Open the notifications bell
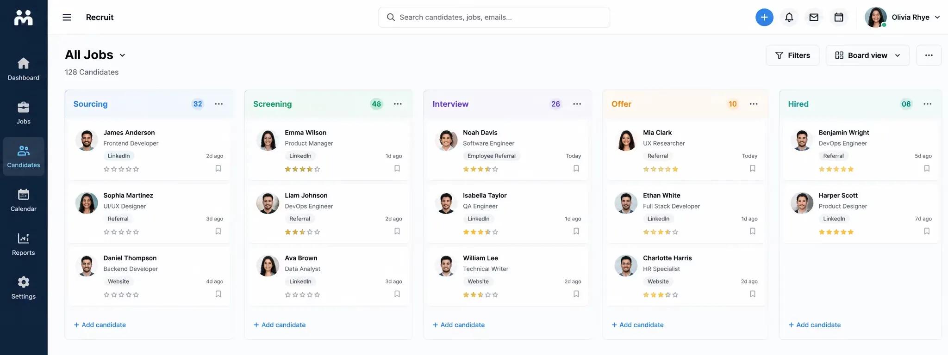948x355 pixels. 789,17
